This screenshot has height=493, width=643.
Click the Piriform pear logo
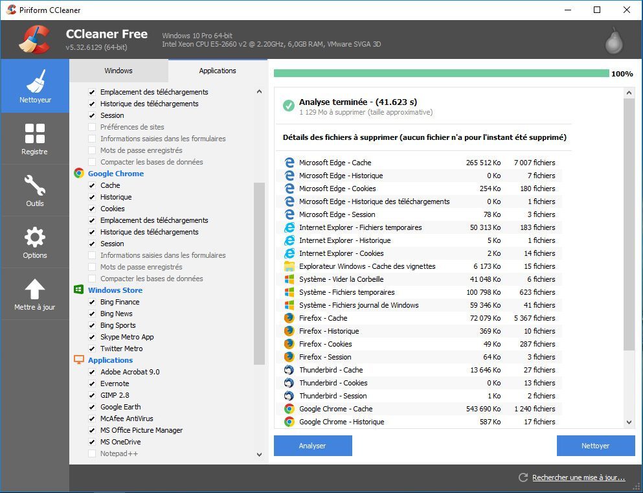[614, 40]
